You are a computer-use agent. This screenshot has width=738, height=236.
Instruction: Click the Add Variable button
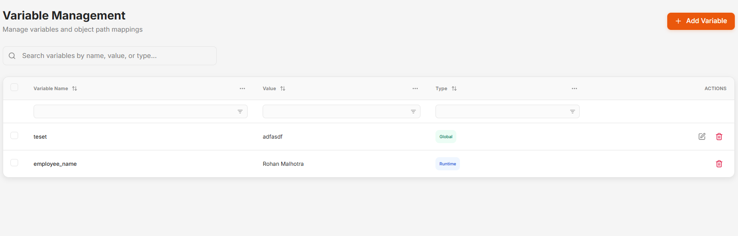[700, 21]
